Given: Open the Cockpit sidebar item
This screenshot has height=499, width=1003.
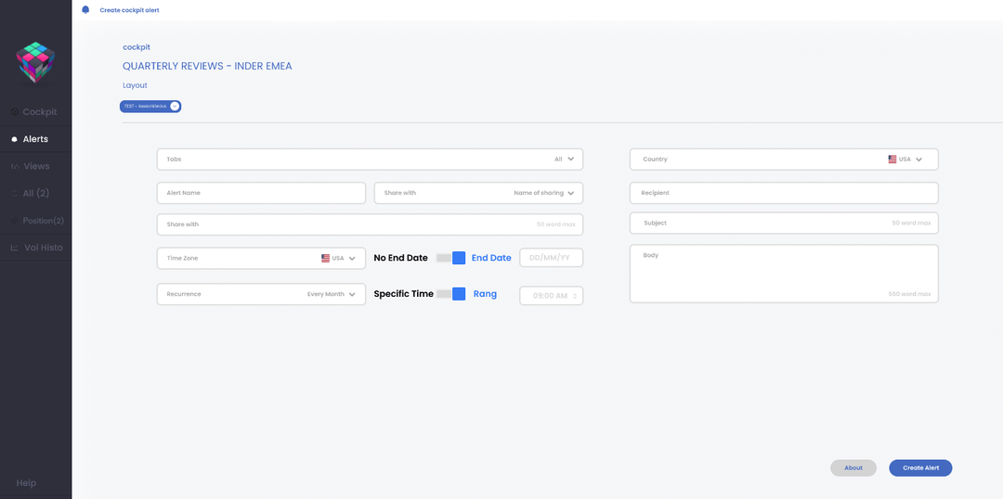Looking at the screenshot, I should tap(36, 112).
